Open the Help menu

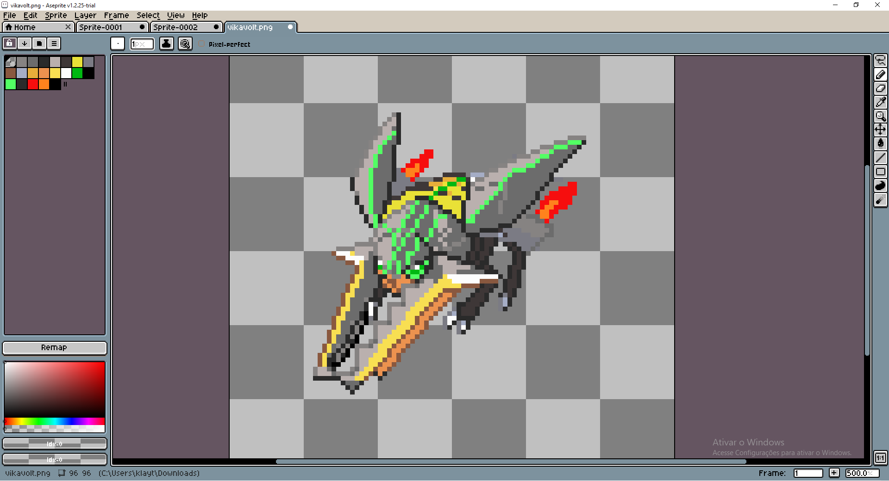pyautogui.click(x=200, y=15)
